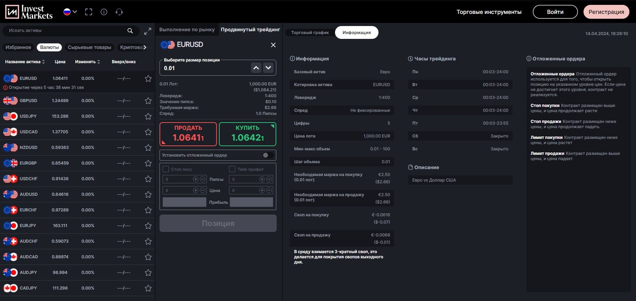Open the support headset icon
The image size is (636, 301).
(119, 12)
